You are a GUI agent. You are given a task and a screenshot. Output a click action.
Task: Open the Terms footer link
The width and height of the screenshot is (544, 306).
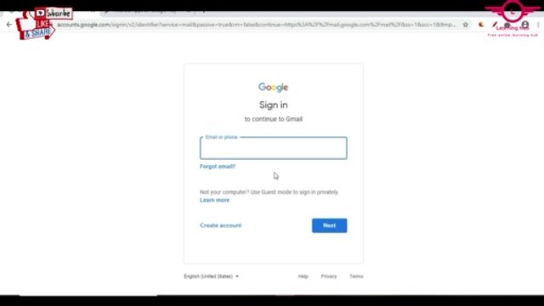tap(356, 276)
